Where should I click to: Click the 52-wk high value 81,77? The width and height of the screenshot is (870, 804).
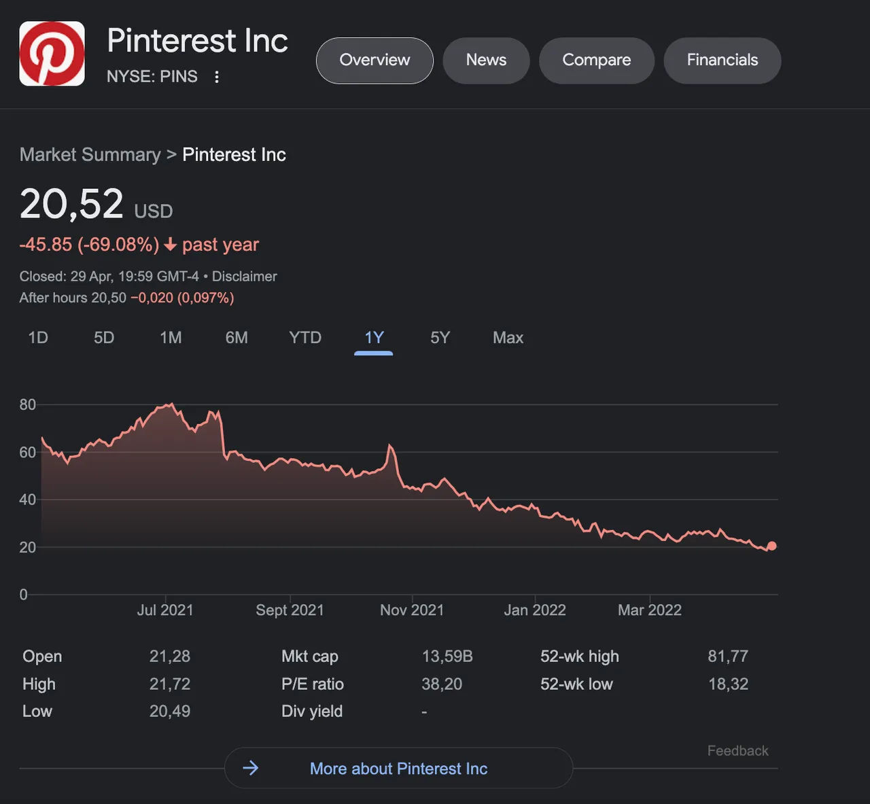click(x=728, y=657)
